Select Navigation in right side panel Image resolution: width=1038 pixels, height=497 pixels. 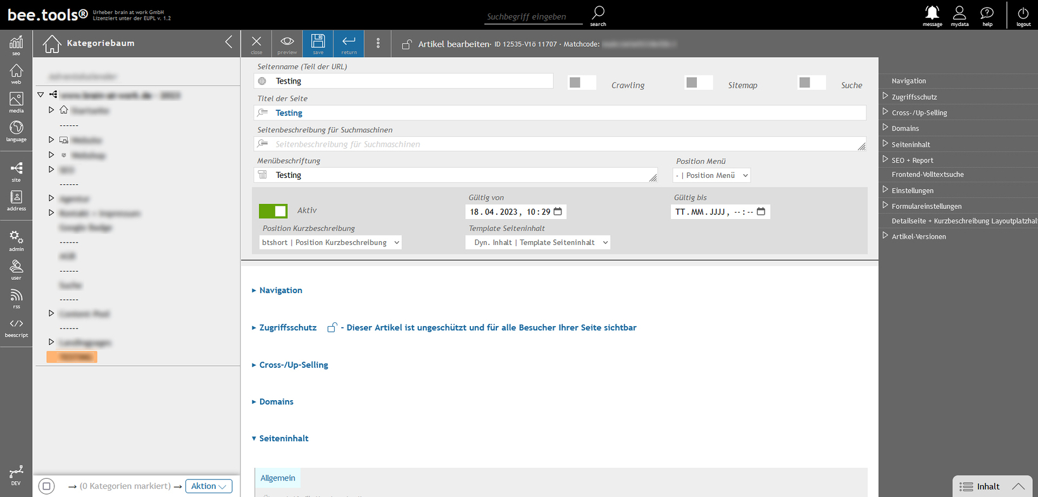[908, 81]
